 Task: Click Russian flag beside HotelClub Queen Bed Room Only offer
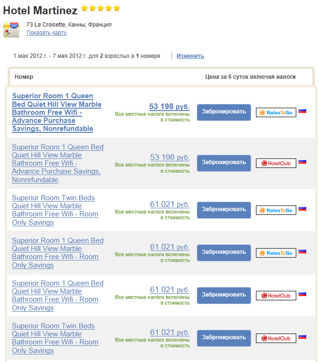tap(302, 294)
